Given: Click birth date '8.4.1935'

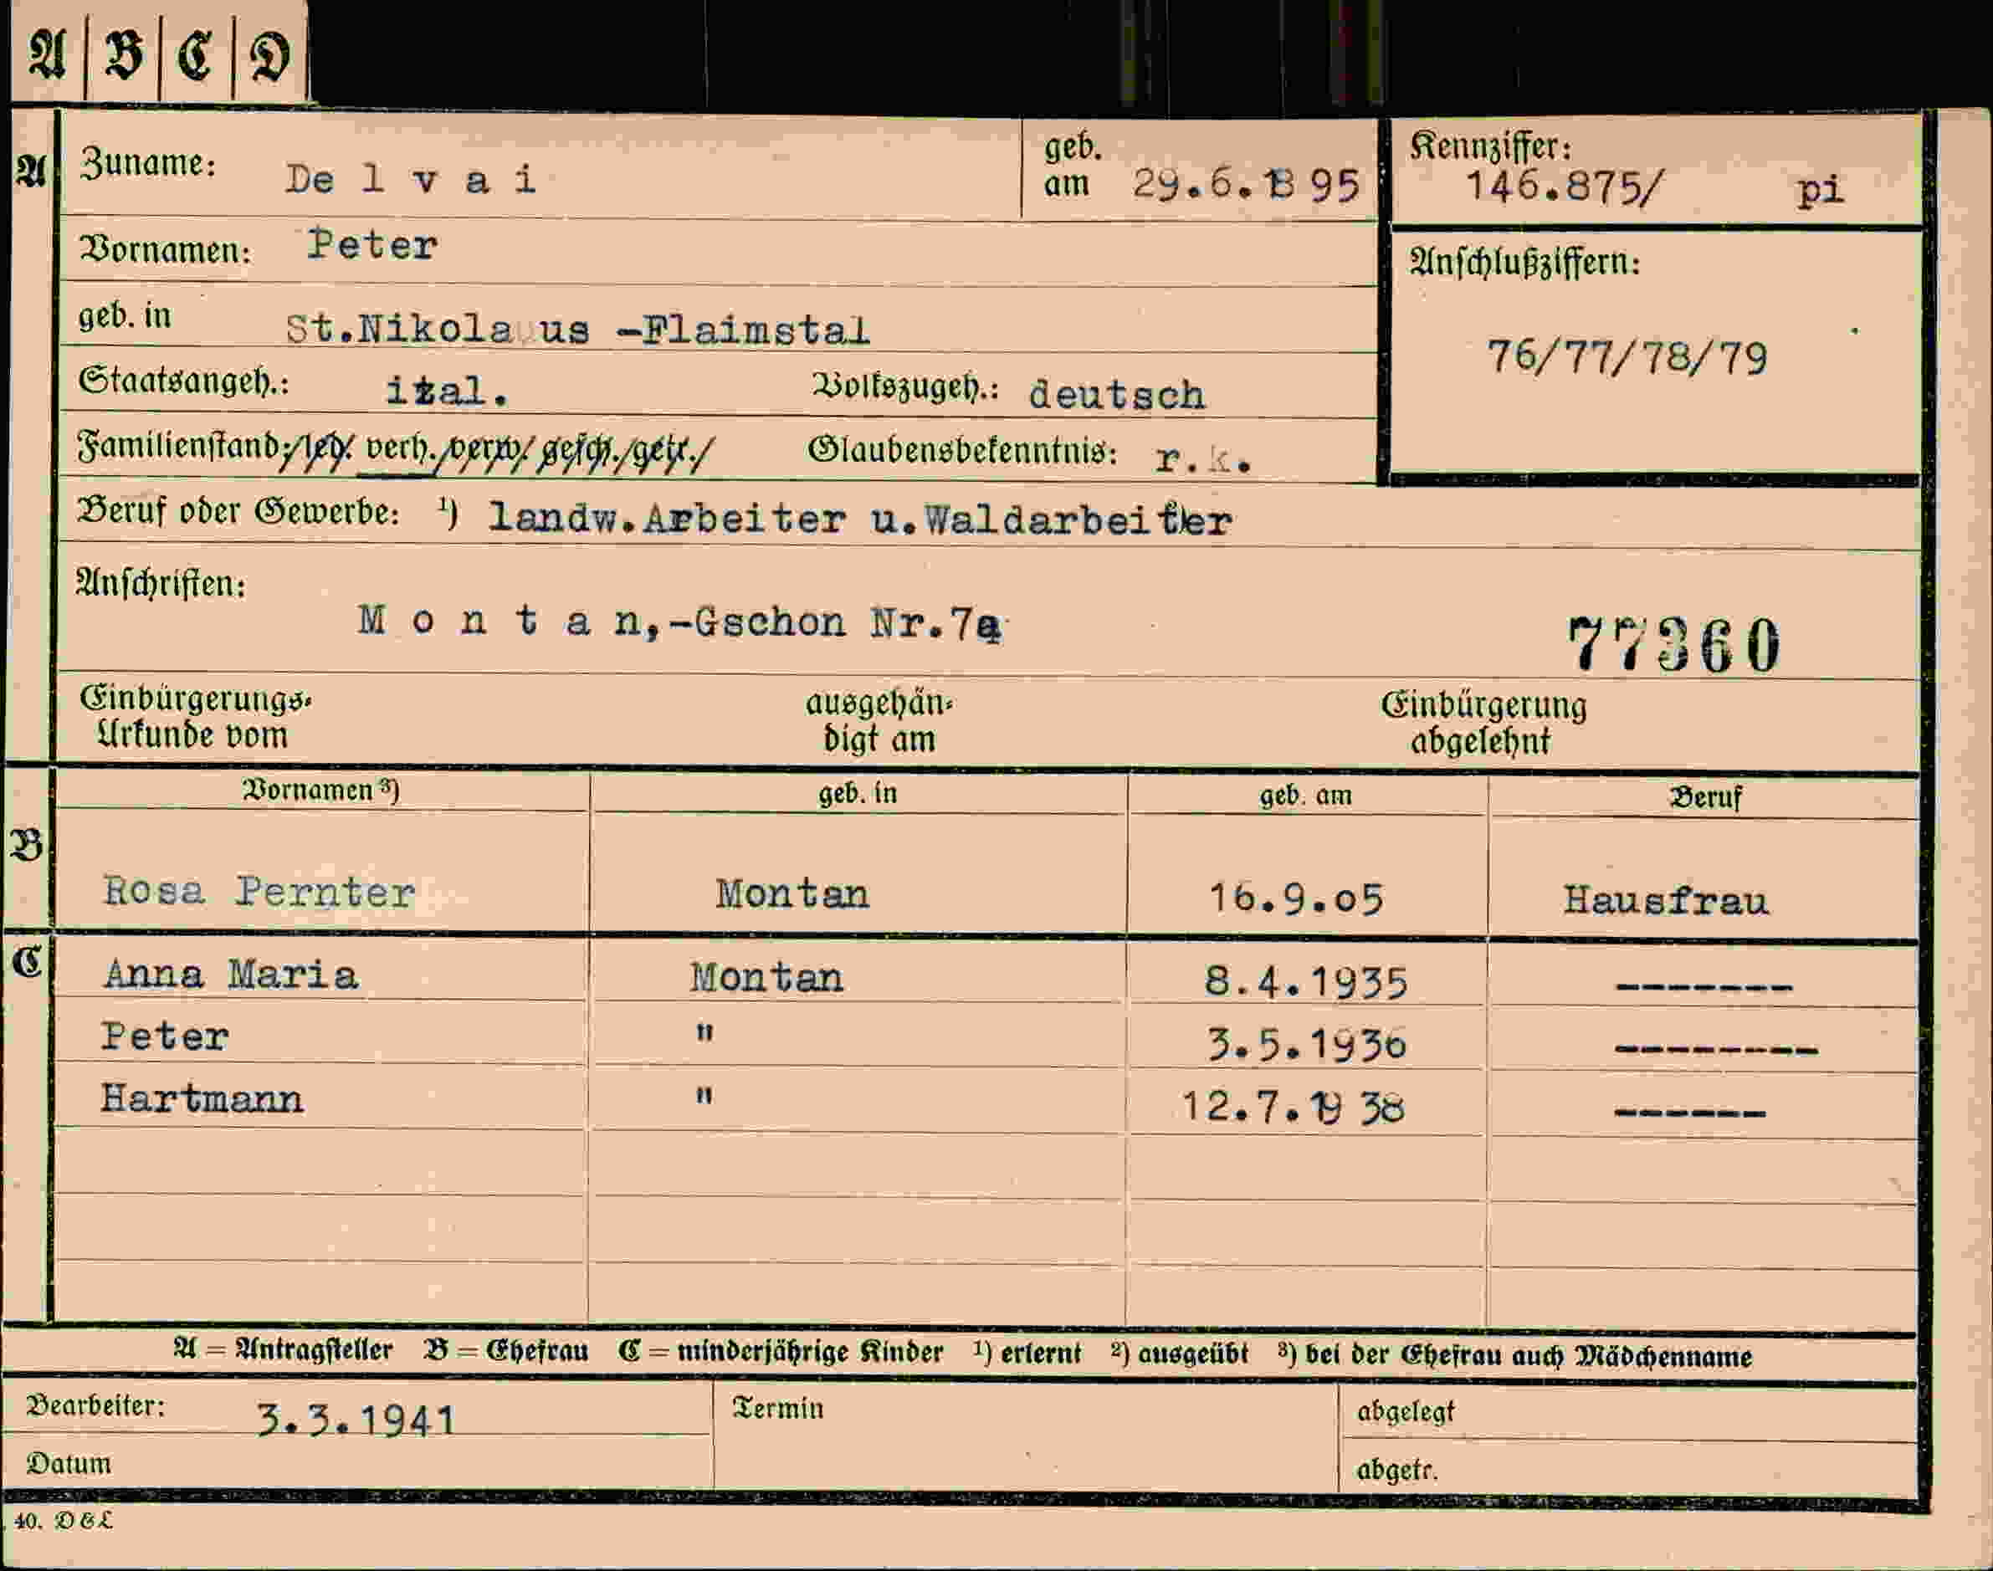Looking at the screenshot, I should pos(1306,982).
